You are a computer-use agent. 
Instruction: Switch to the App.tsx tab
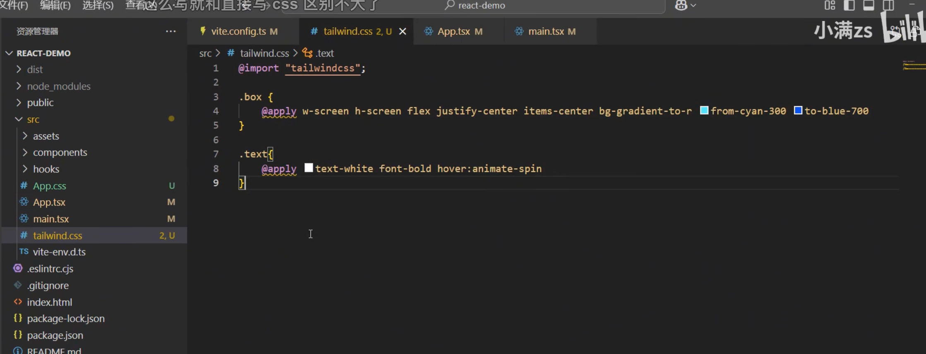coord(453,31)
